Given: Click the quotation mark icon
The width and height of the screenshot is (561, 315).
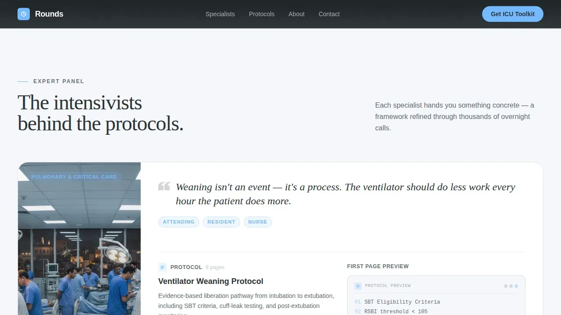Looking at the screenshot, I should pyautogui.click(x=164, y=186).
